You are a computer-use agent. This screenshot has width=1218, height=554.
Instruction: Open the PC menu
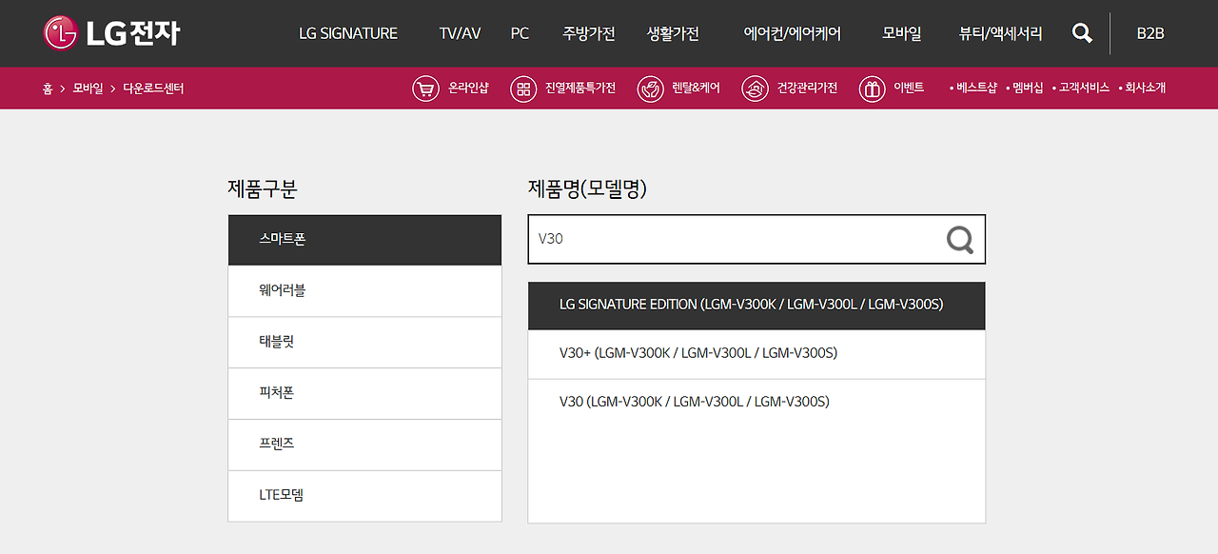(x=520, y=33)
